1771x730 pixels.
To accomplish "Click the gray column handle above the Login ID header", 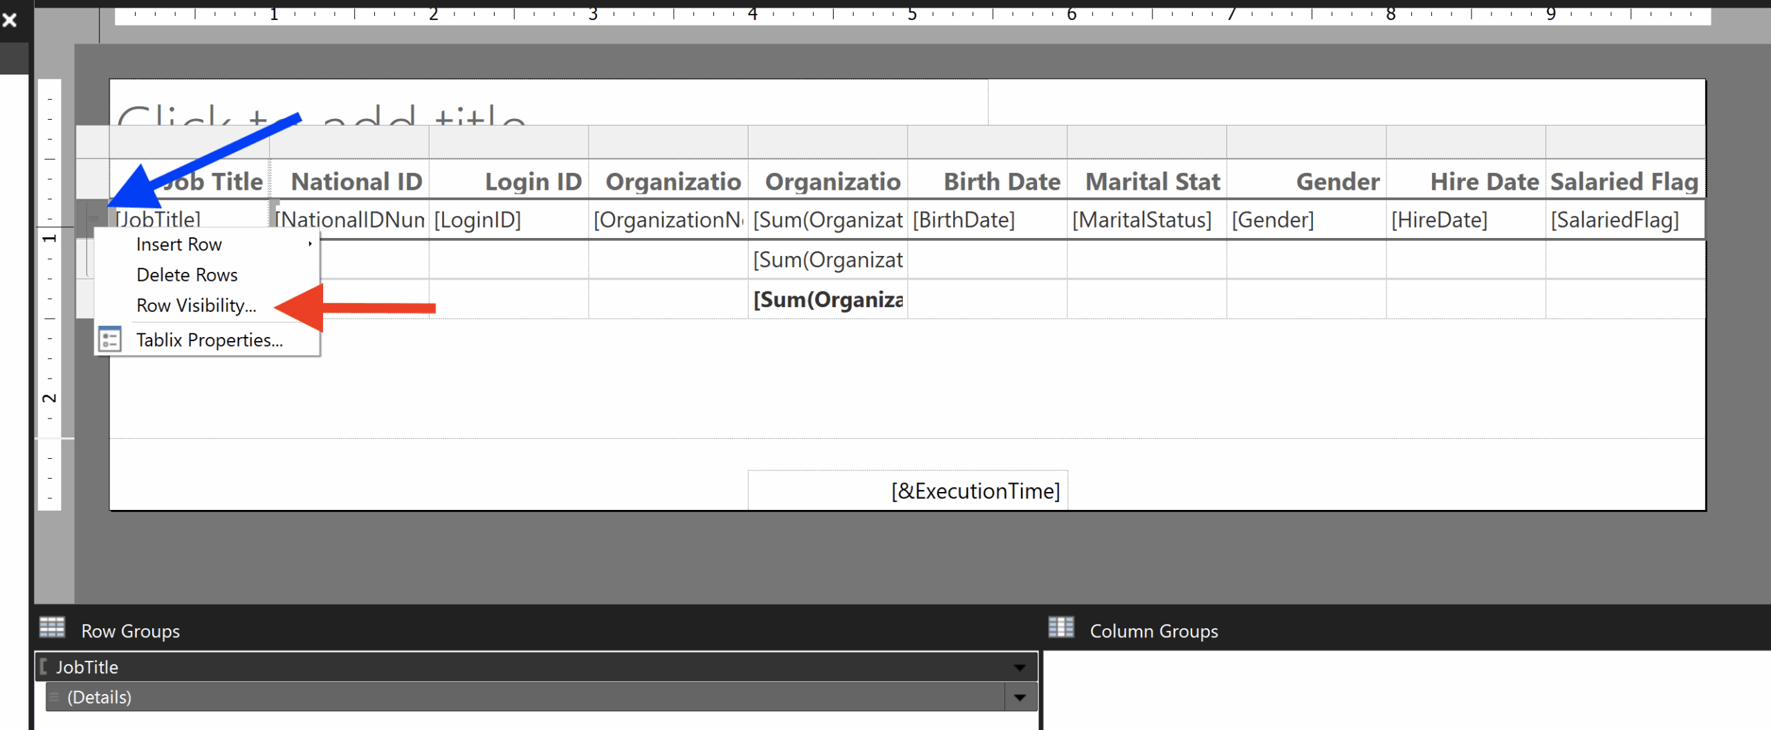I will click(x=508, y=141).
